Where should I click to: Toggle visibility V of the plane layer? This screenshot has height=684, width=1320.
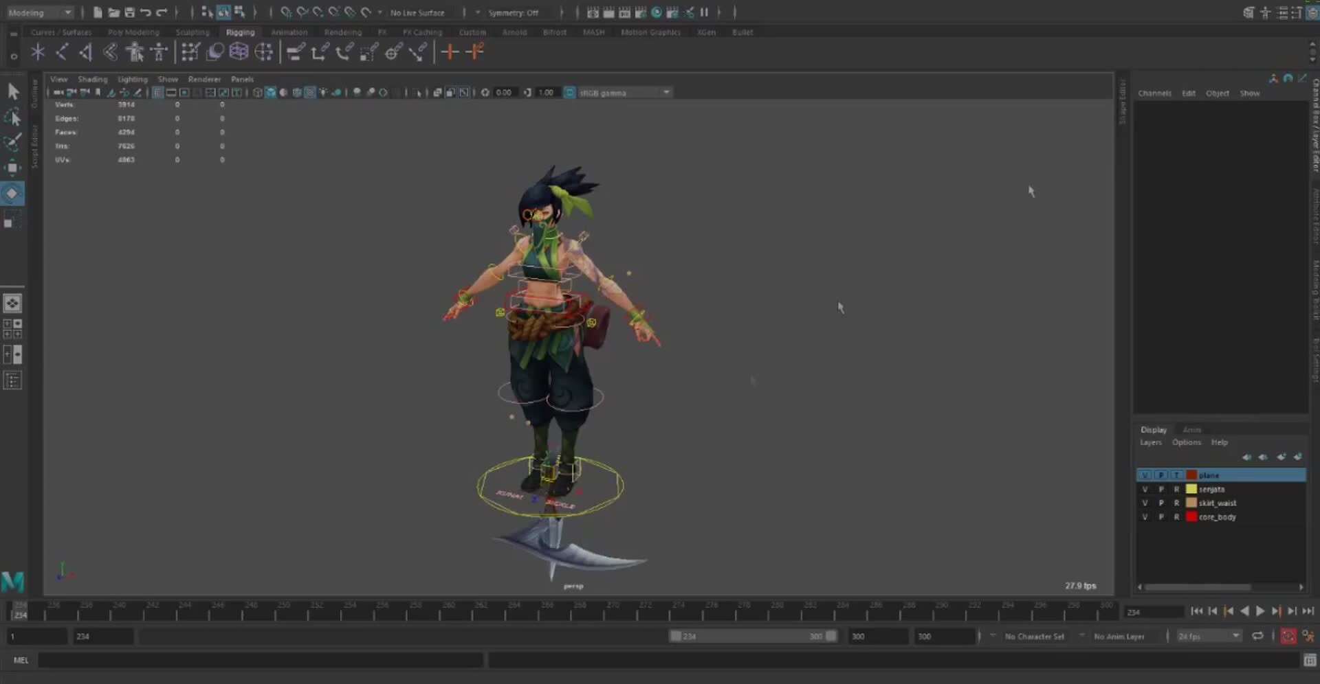click(x=1145, y=475)
